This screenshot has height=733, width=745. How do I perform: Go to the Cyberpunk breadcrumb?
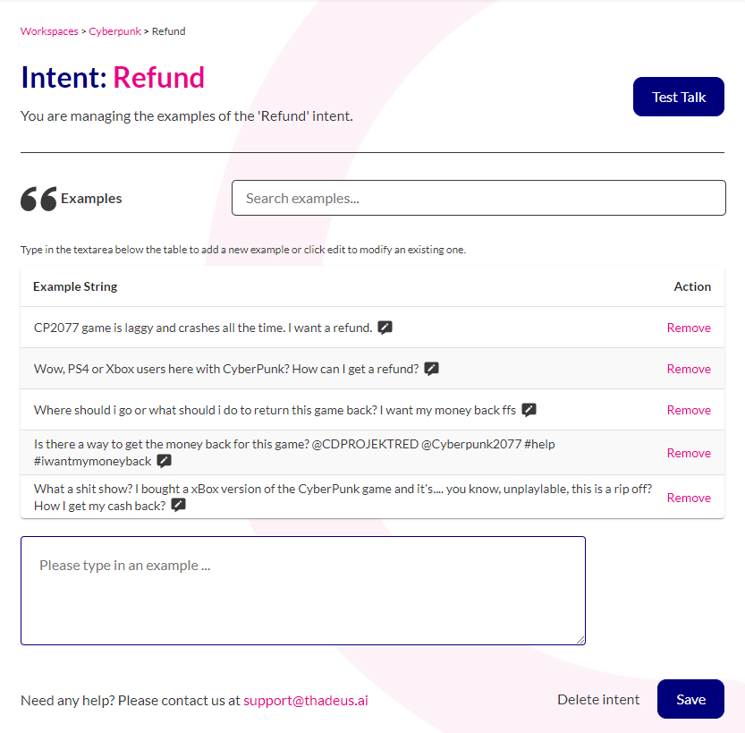pyautogui.click(x=115, y=31)
